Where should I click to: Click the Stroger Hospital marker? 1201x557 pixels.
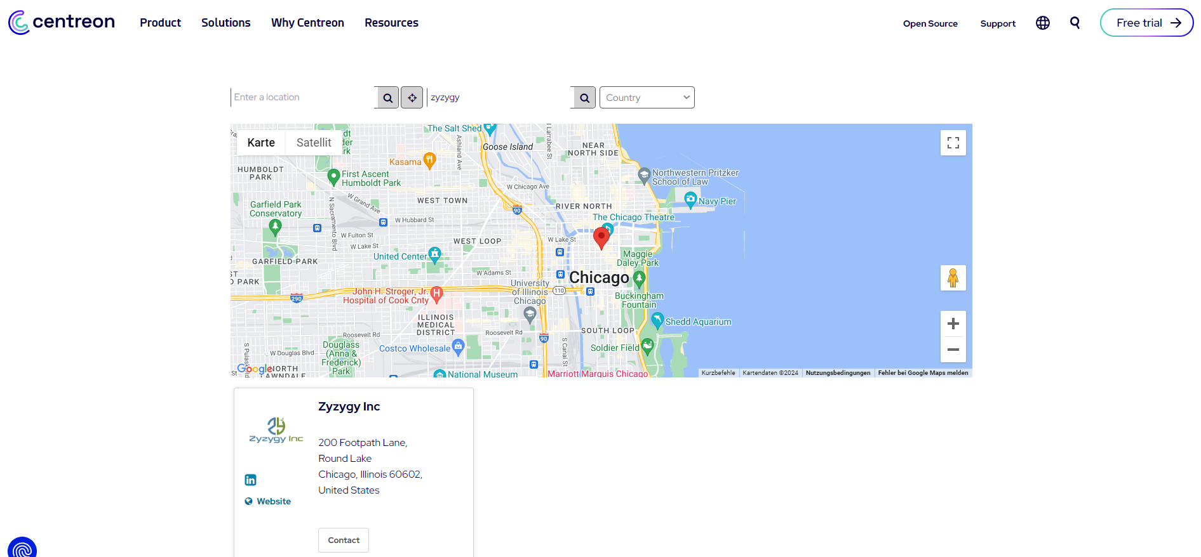(436, 294)
